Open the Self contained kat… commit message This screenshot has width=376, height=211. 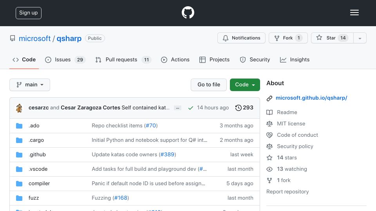146,108
